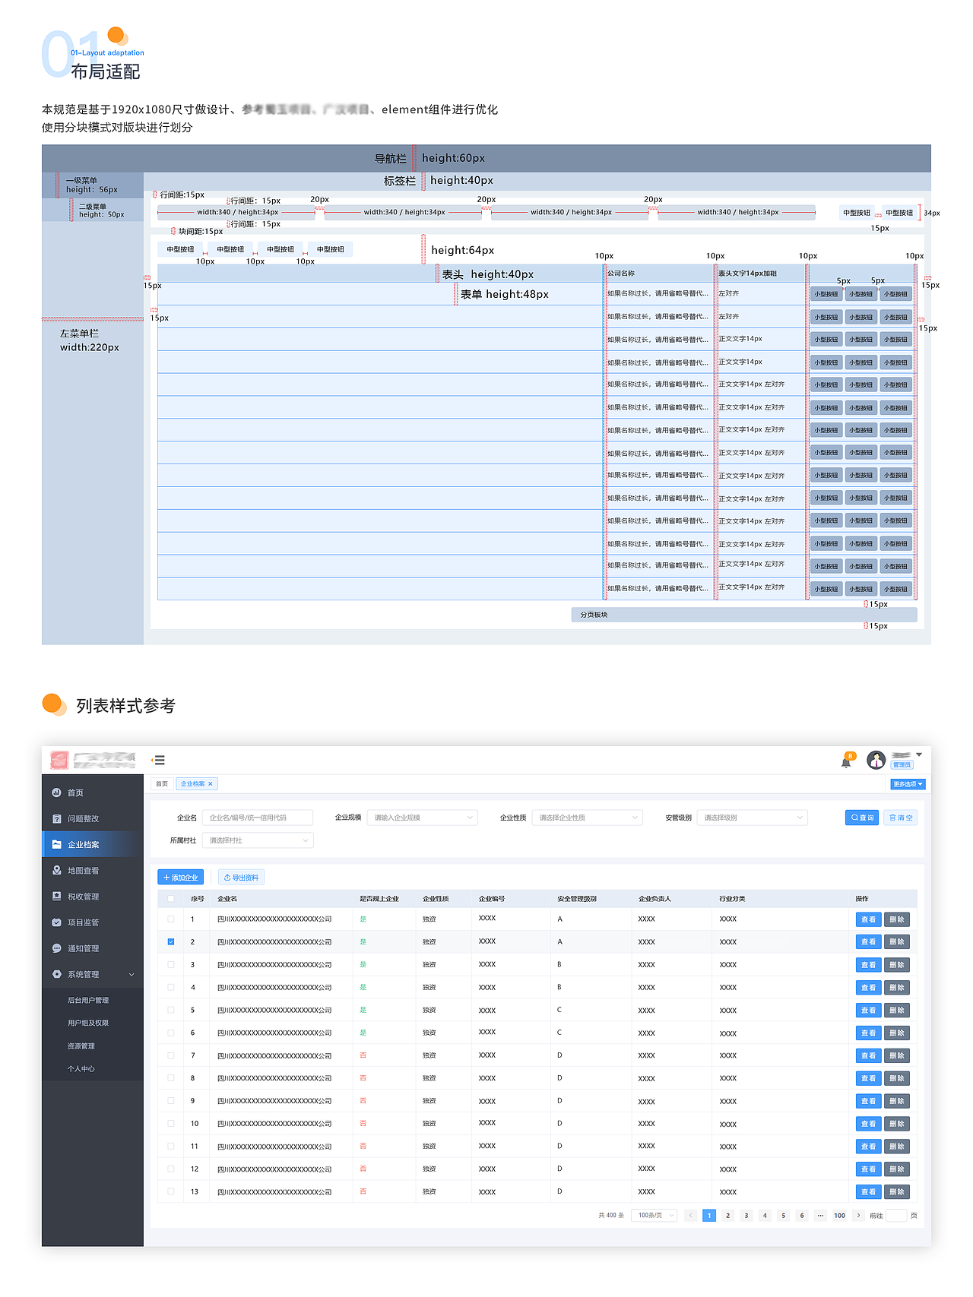
Task: Click the 地图查看 map pin icon
Action: click(56, 871)
